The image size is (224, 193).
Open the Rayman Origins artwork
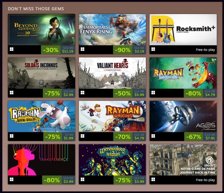[112, 116]
